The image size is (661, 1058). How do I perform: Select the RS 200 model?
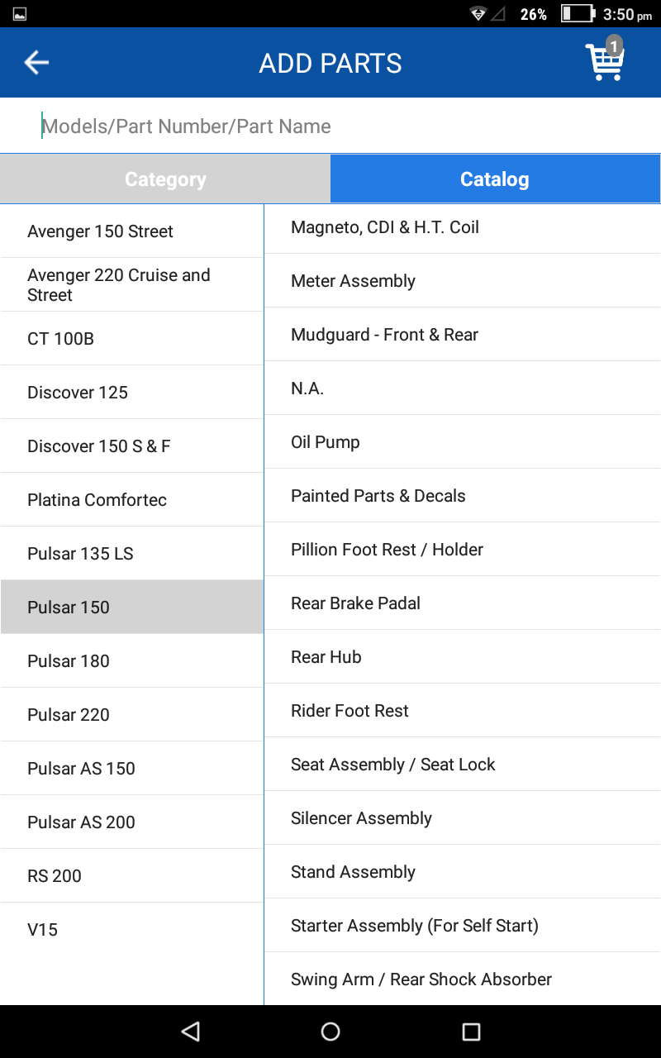tap(132, 876)
